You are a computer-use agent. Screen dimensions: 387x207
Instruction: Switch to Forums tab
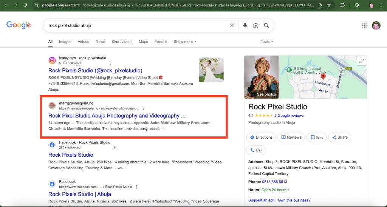[161, 42]
